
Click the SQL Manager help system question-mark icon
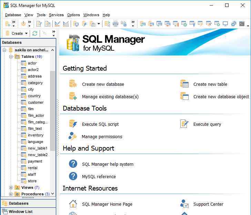[x=73, y=164]
